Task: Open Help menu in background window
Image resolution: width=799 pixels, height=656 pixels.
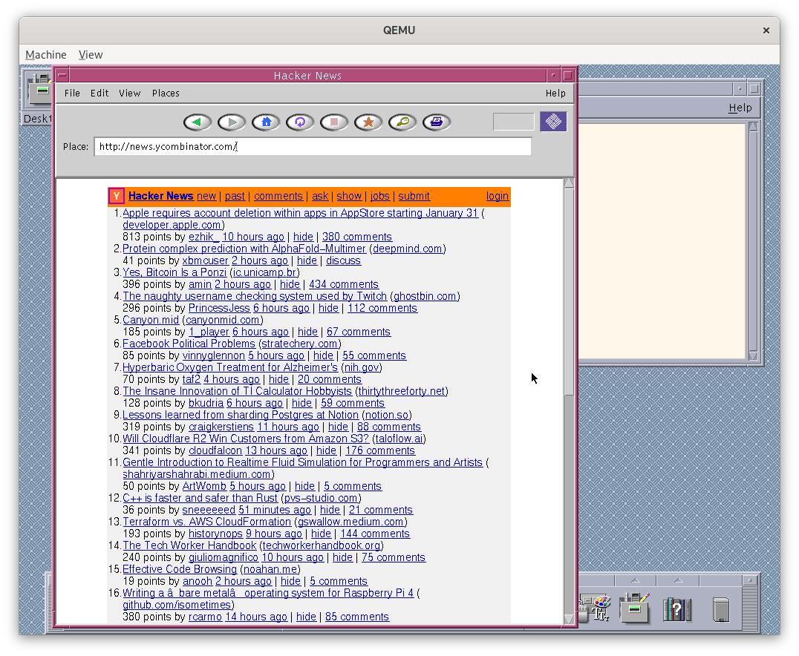Action: click(x=740, y=108)
